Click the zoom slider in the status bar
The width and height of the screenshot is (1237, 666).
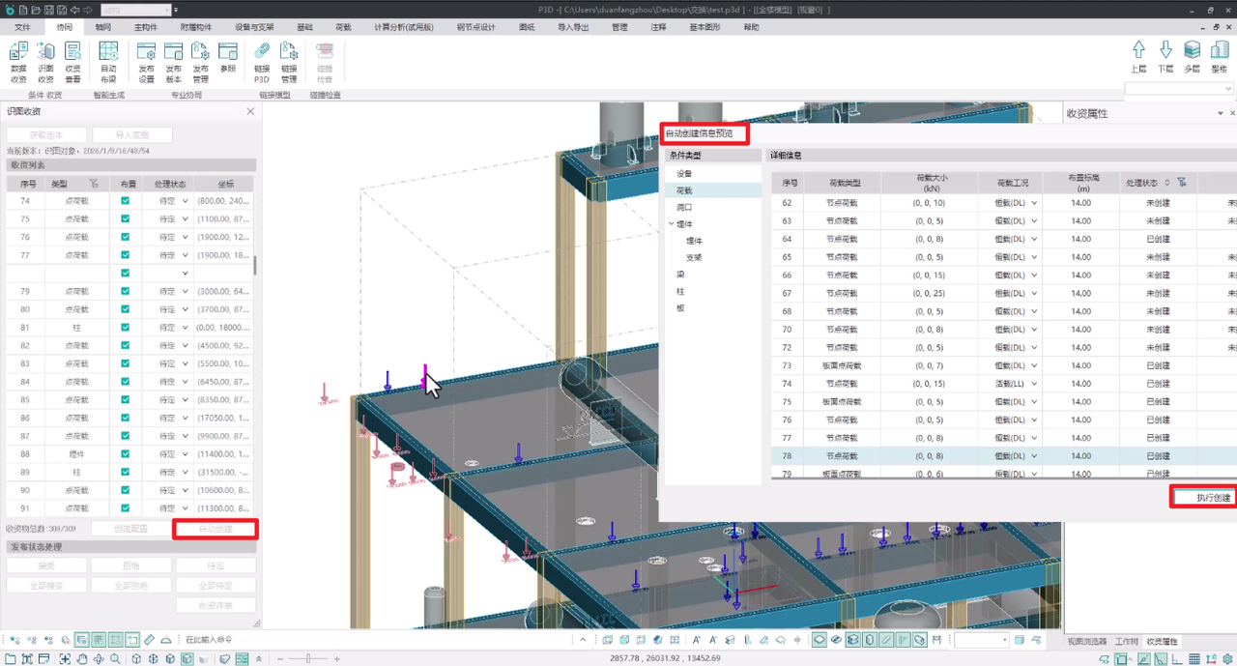[x=308, y=658]
